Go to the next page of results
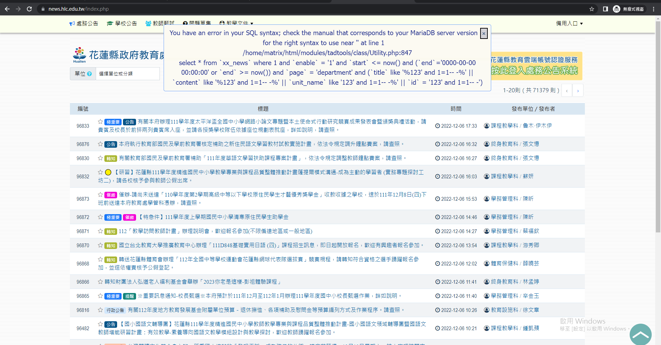This screenshot has width=661, height=345. click(578, 91)
